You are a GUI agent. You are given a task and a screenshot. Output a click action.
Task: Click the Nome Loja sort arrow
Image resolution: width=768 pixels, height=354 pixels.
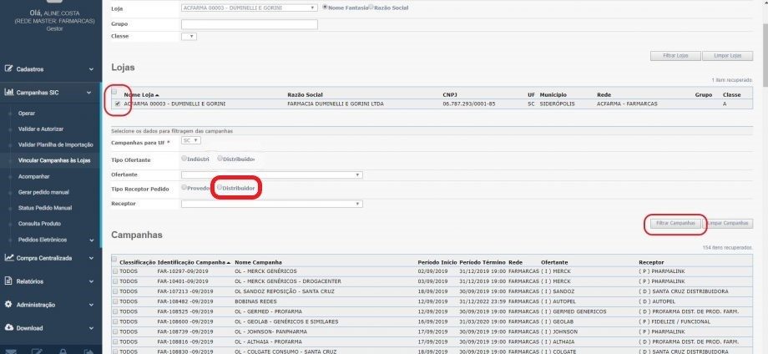pyautogui.click(x=157, y=96)
